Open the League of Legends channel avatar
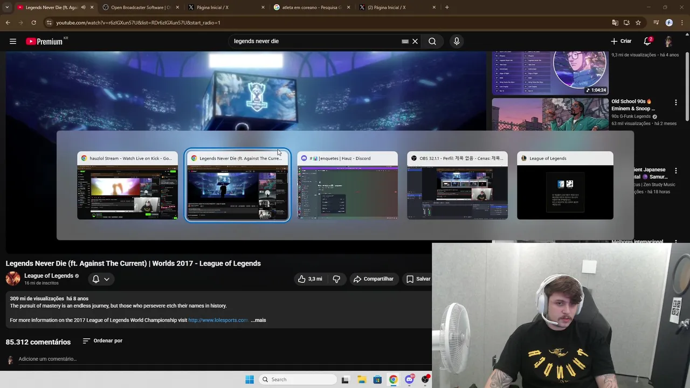 point(13,279)
